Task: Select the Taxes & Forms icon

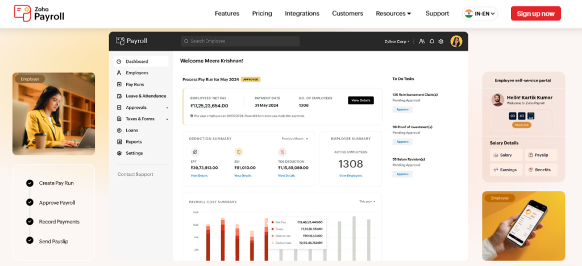Action: [119, 119]
